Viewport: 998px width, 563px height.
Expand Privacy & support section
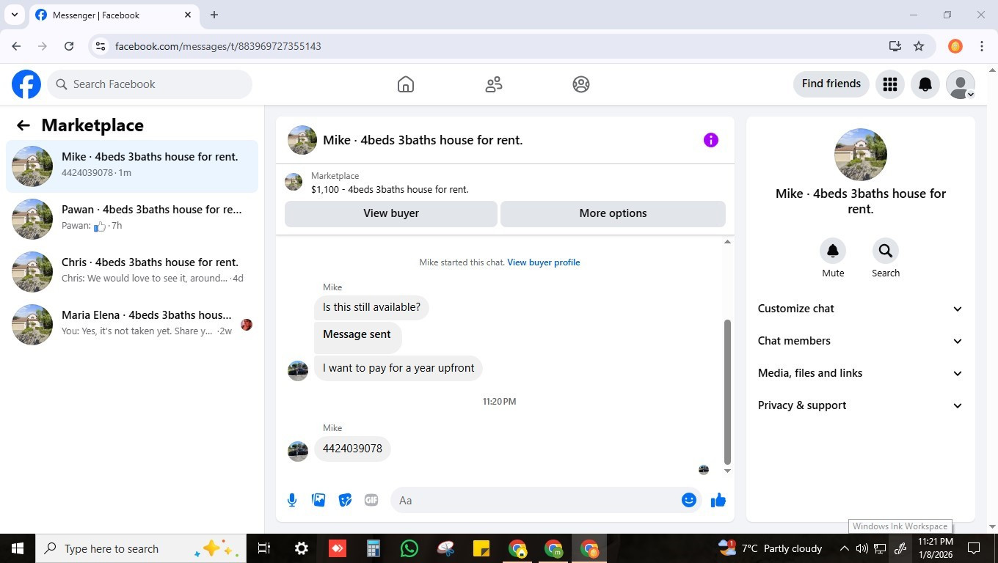pos(860,405)
